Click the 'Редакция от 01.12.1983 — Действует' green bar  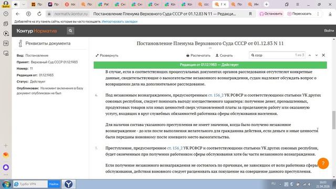pyautogui.click(x=210, y=65)
